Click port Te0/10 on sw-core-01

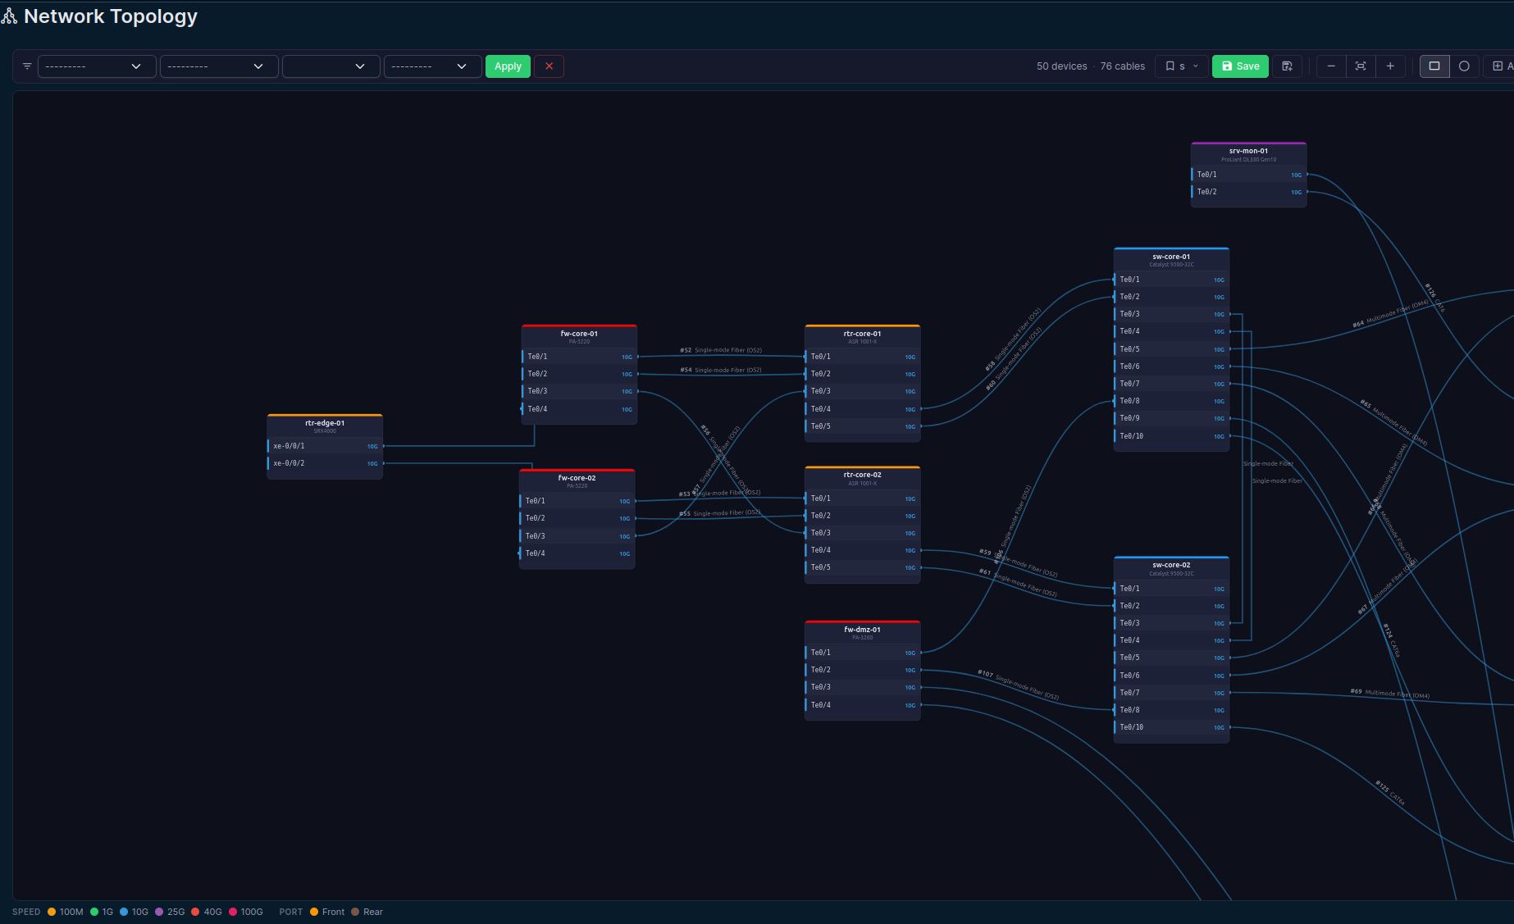(1171, 436)
